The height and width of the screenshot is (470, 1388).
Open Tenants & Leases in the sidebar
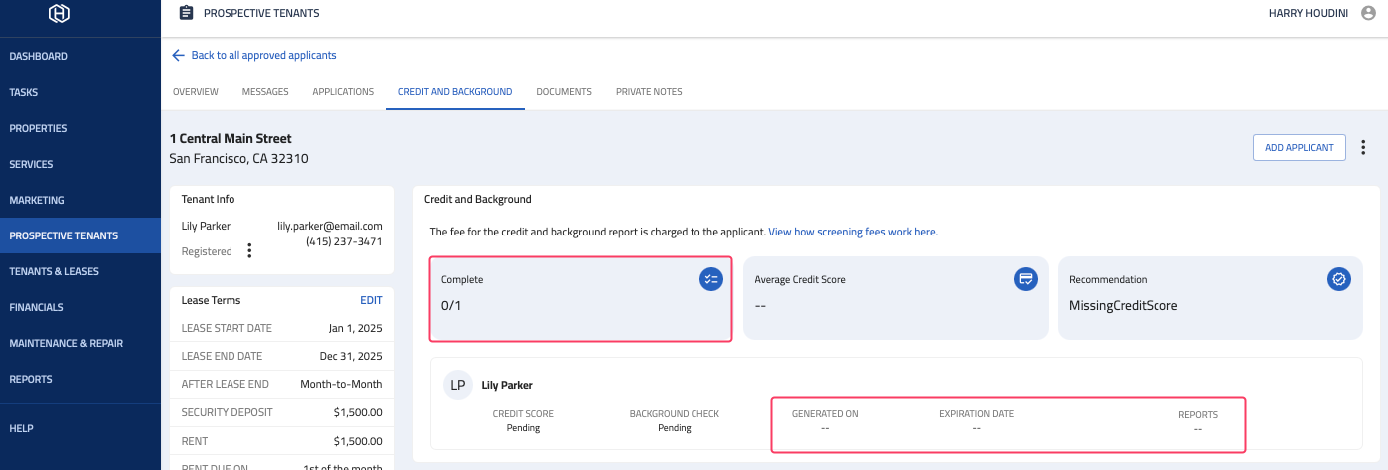(x=80, y=271)
